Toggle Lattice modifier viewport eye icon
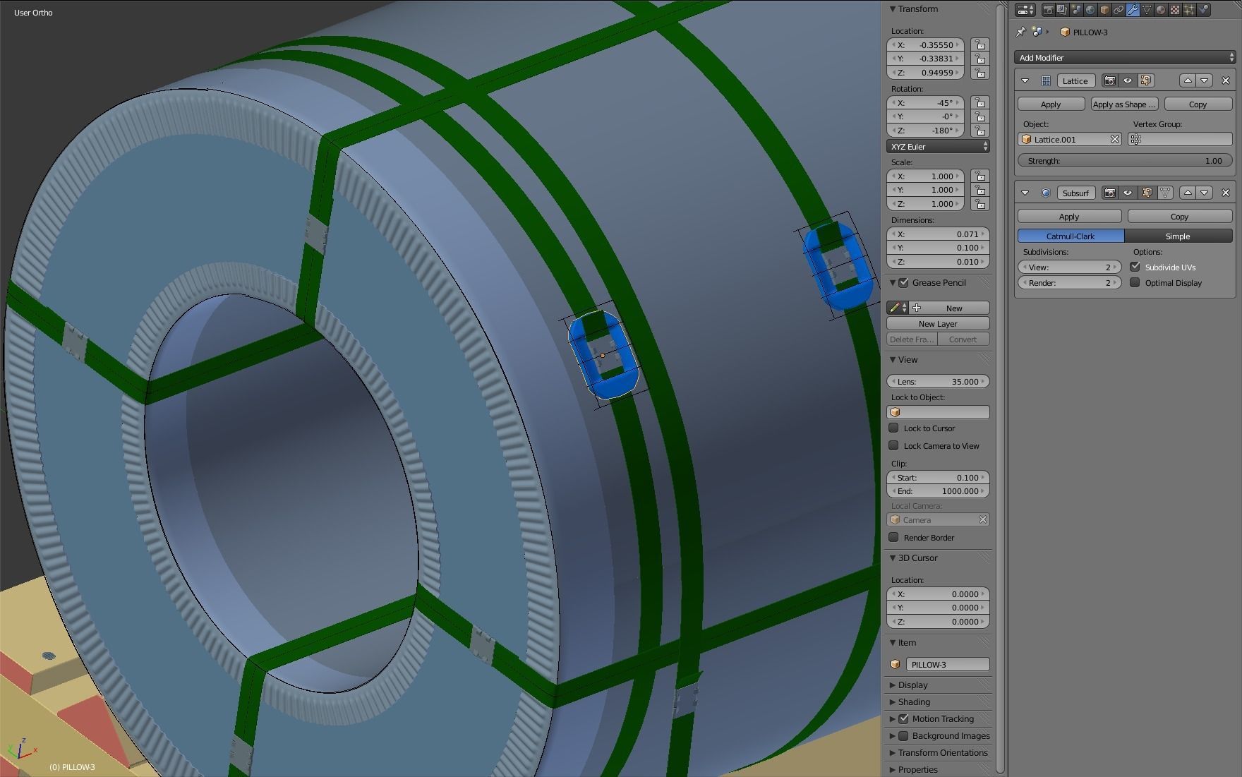Viewport: 1242px width, 777px height. point(1128,80)
